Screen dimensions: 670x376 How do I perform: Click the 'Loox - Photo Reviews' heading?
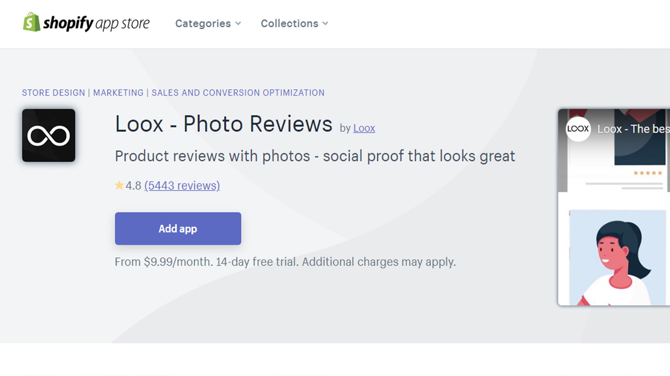coord(224,124)
